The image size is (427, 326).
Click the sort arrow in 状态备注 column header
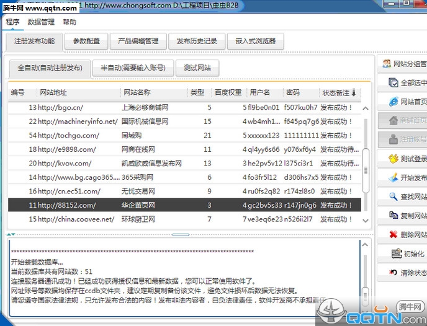point(354,92)
